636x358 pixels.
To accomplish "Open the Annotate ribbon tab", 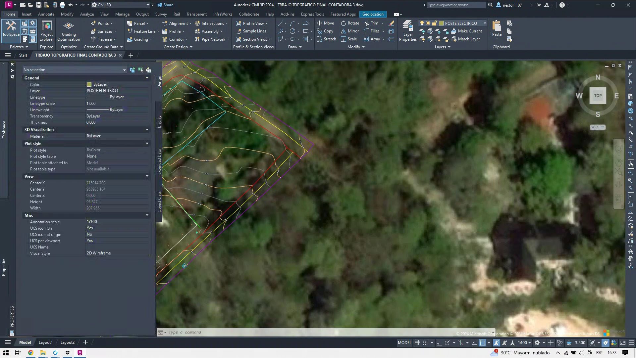I will [x=46, y=14].
